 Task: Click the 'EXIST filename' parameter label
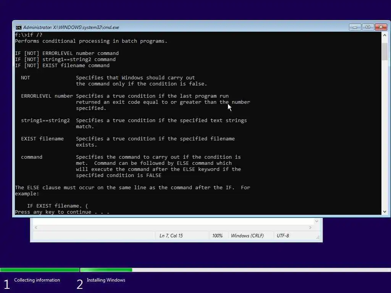tap(42, 139)
